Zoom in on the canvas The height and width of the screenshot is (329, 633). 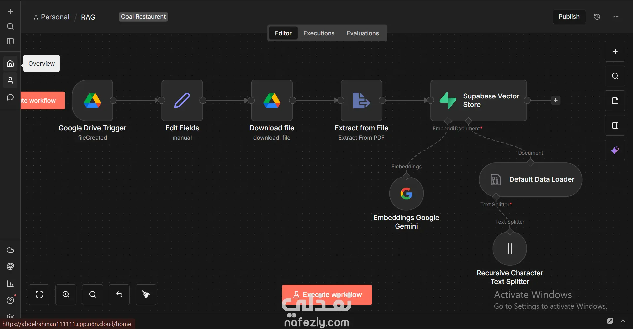point(66,294)
